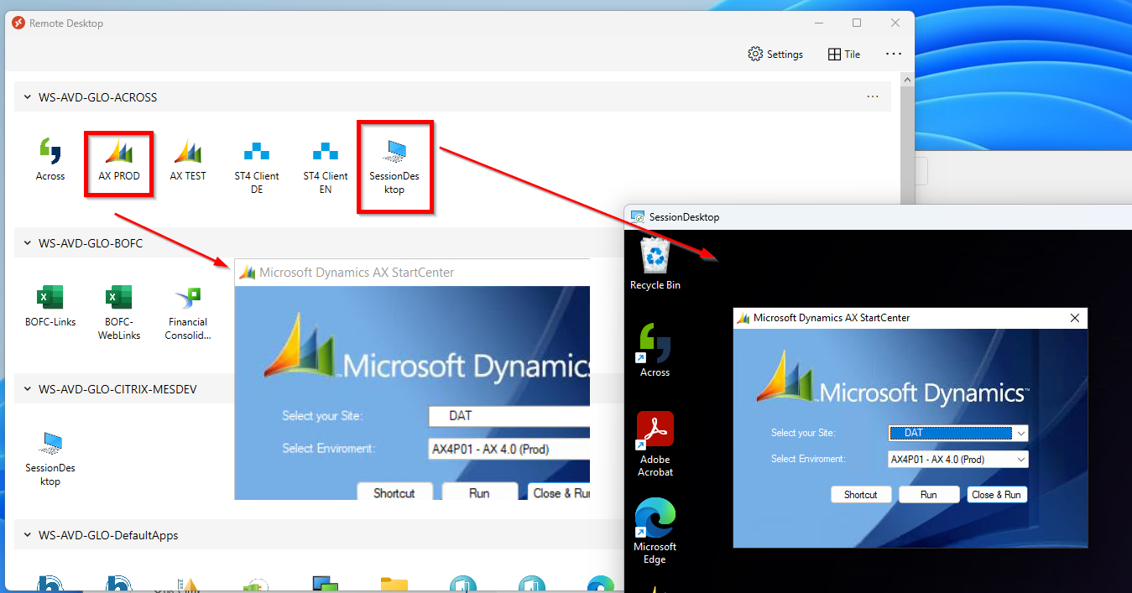Click the SessionDesktop window title icon
The image size is (1132, 593).
click(638, 217)
